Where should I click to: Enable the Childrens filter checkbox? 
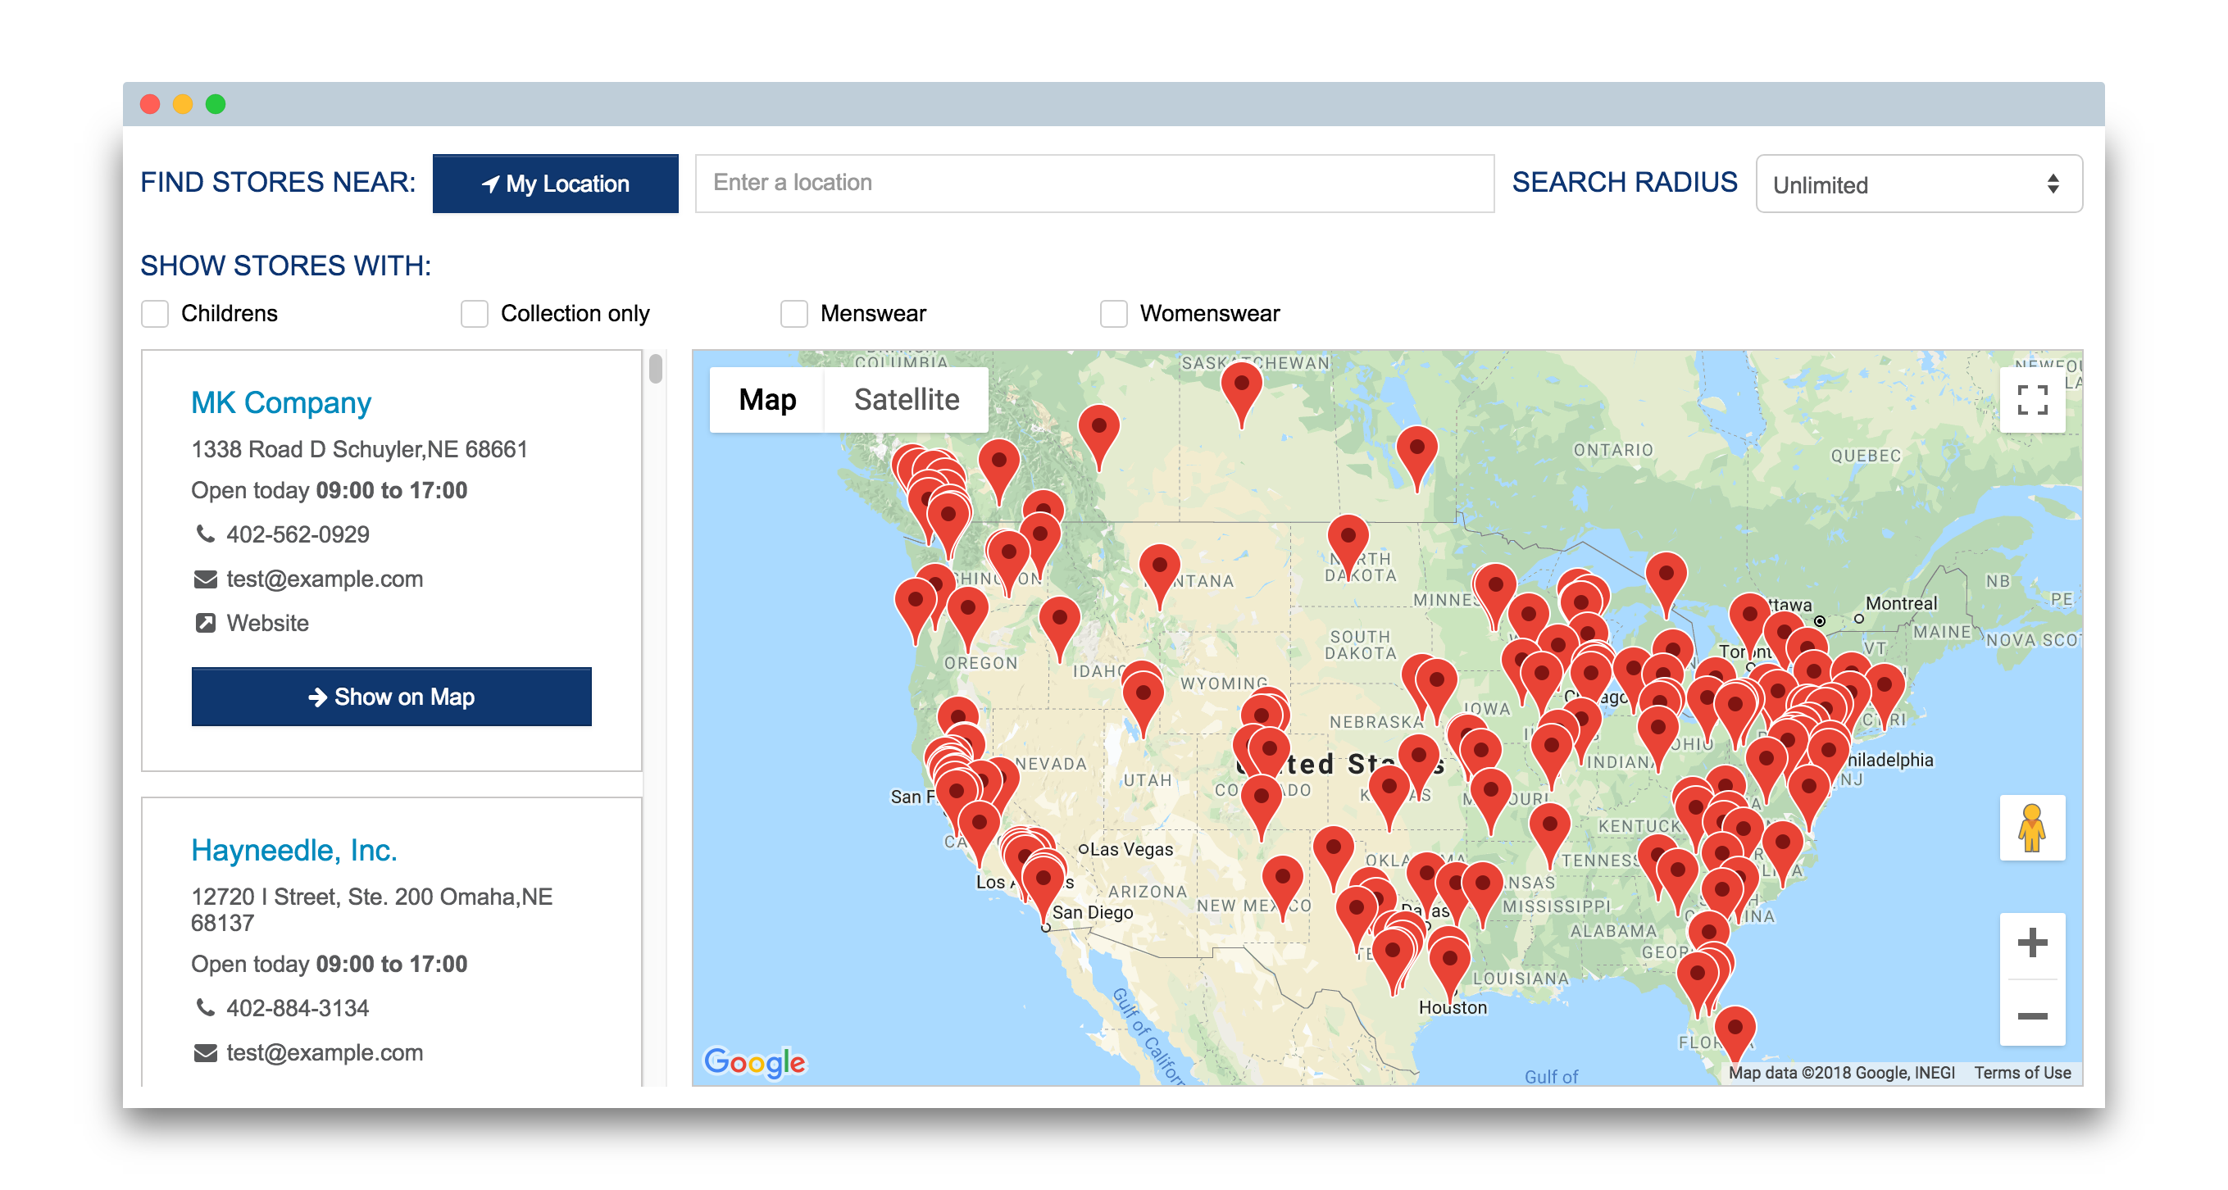155,313
